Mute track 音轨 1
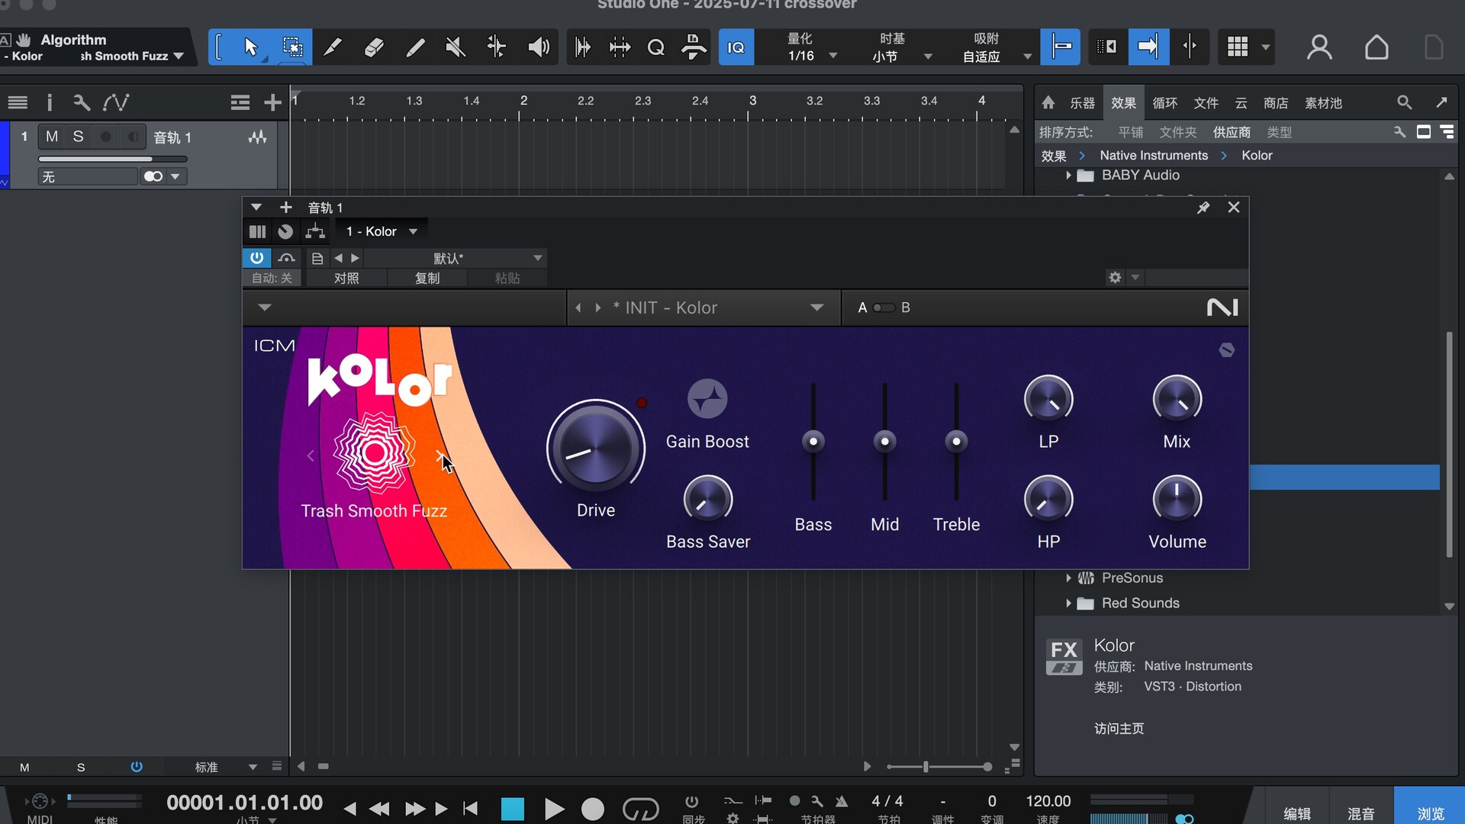The width and height of the screenshot is (1465, 824). (x=52, y=137)
